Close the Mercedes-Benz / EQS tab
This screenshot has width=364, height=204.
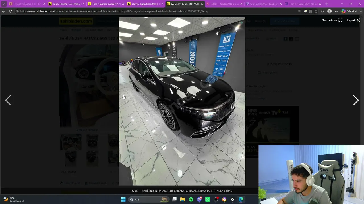(x=202, y=4)
